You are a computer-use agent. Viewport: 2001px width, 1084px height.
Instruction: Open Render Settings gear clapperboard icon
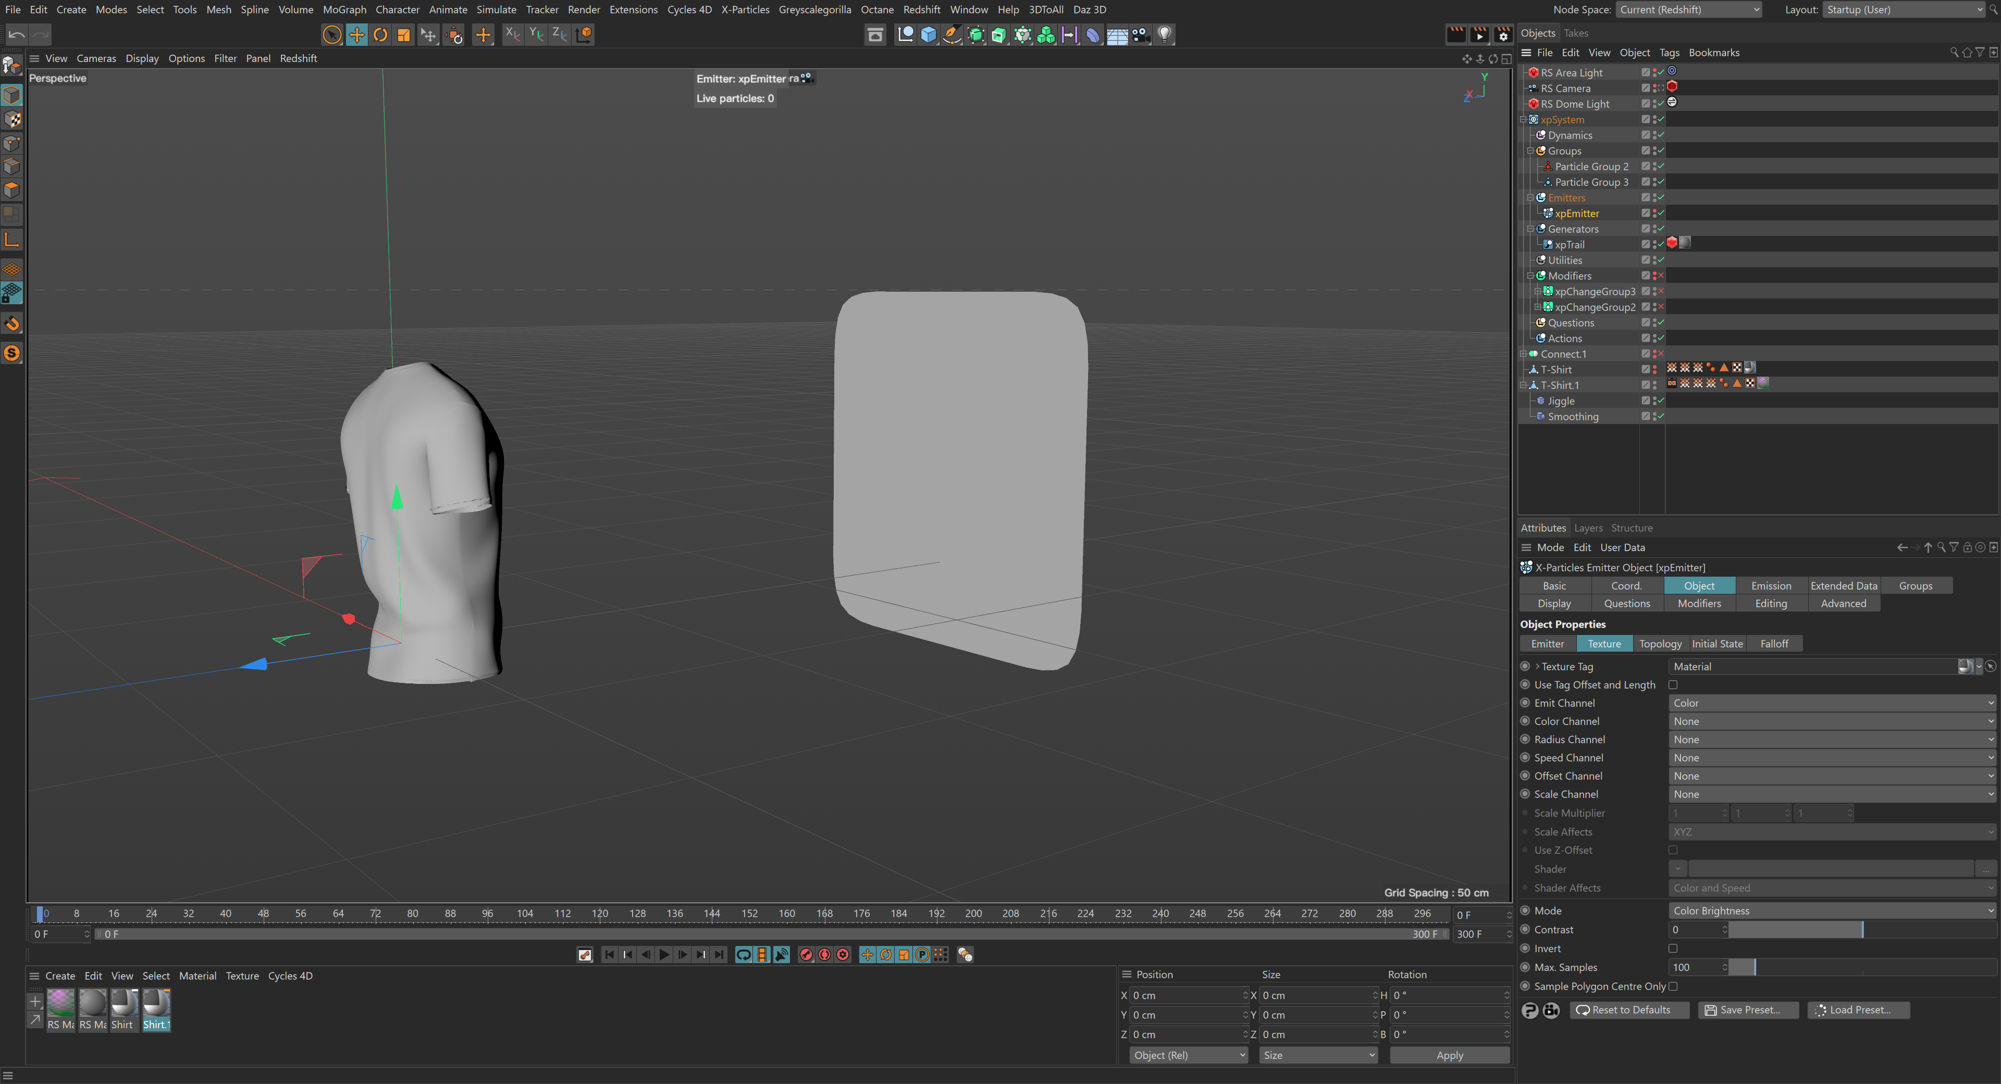point(1503,35)
